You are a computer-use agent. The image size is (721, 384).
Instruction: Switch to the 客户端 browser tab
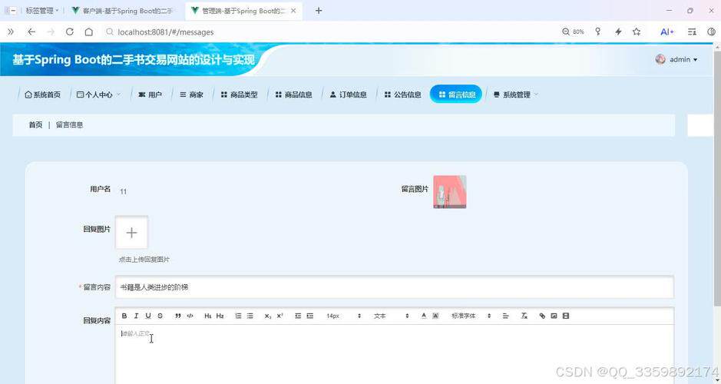click(123, 11)
